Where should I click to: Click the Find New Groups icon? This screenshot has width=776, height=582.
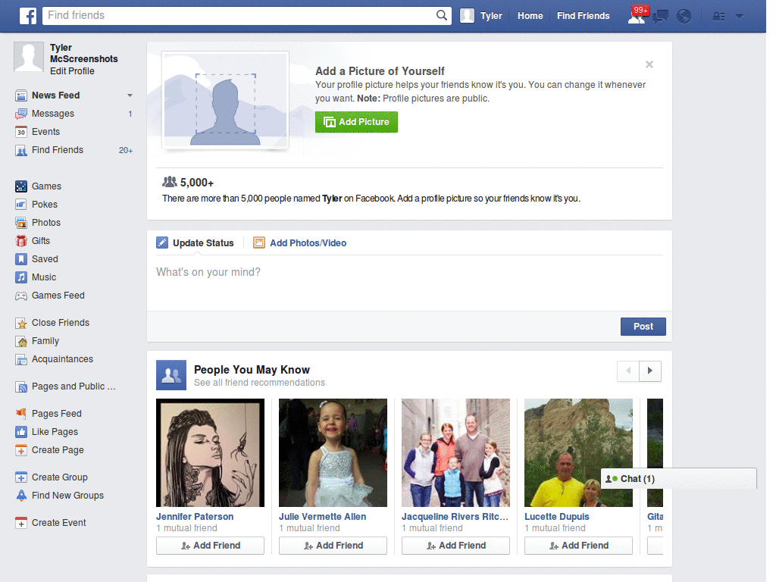coord(20,496)
